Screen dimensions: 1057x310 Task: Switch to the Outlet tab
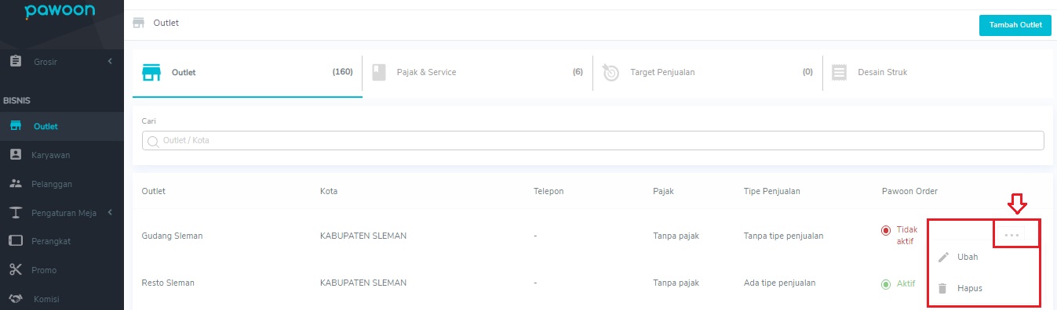pyautogui.click(x=247, y=72)
